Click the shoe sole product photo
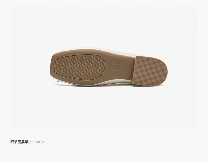 click(x=109, y=67)
